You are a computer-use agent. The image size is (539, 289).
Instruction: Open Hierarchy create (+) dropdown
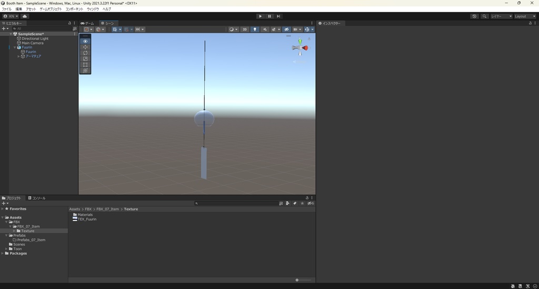pyautogui.click(x=5, y=29)
